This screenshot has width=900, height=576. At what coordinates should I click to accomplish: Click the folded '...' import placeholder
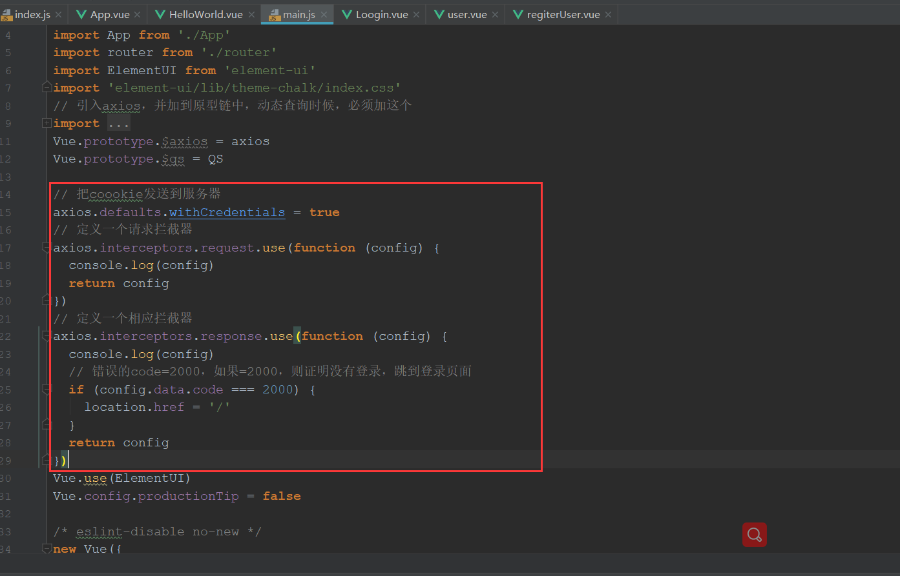(x=119, y=123)
